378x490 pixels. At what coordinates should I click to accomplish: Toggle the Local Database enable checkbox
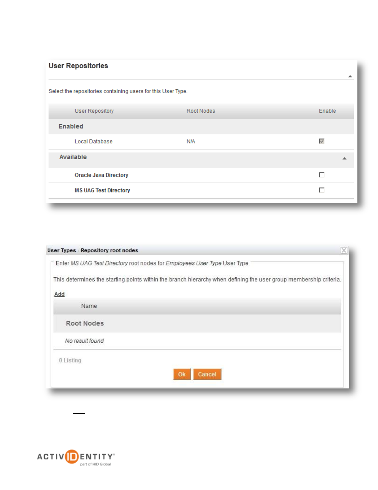click(321, 141)
